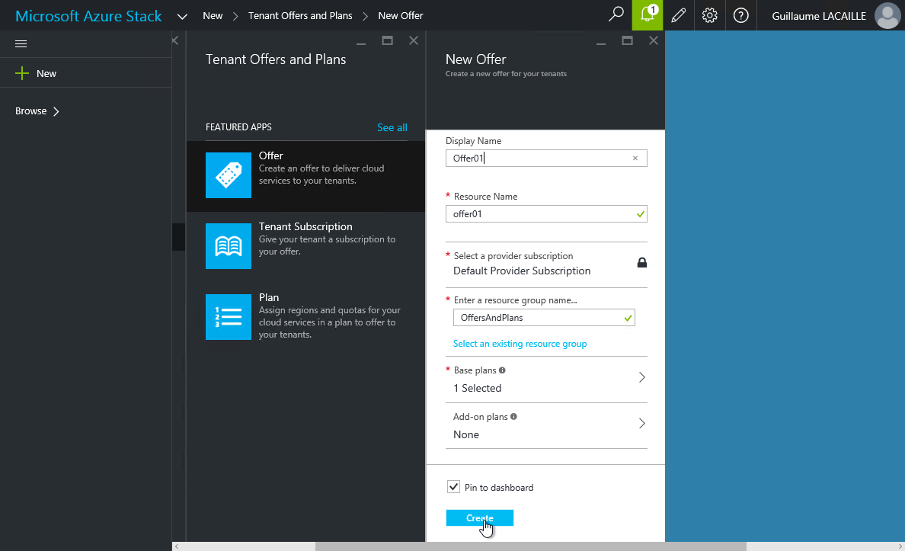The width and height of the screenshot is (905, 551).
Task: Click Select an existing resource group link
Action: click(x=520, y=344)
